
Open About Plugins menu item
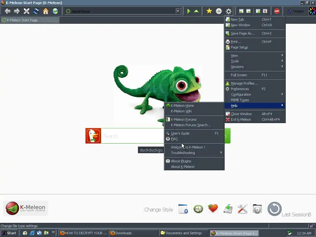194,161
